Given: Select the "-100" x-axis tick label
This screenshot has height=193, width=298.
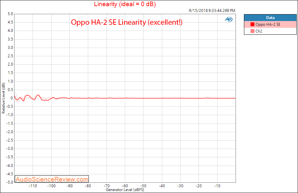Looking at the screenshot, I should click(51, 186).
